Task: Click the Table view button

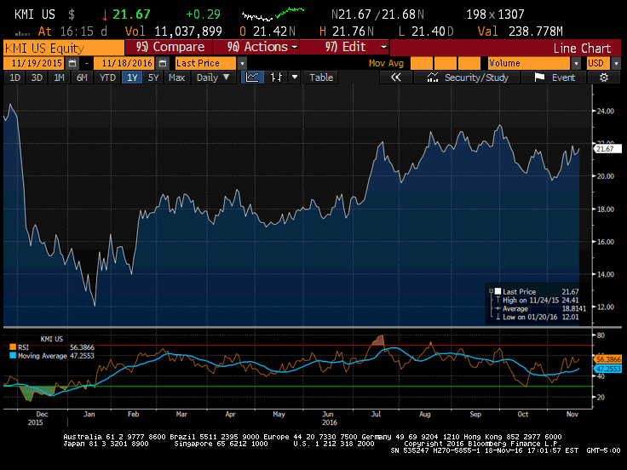Action: (321, 77)
